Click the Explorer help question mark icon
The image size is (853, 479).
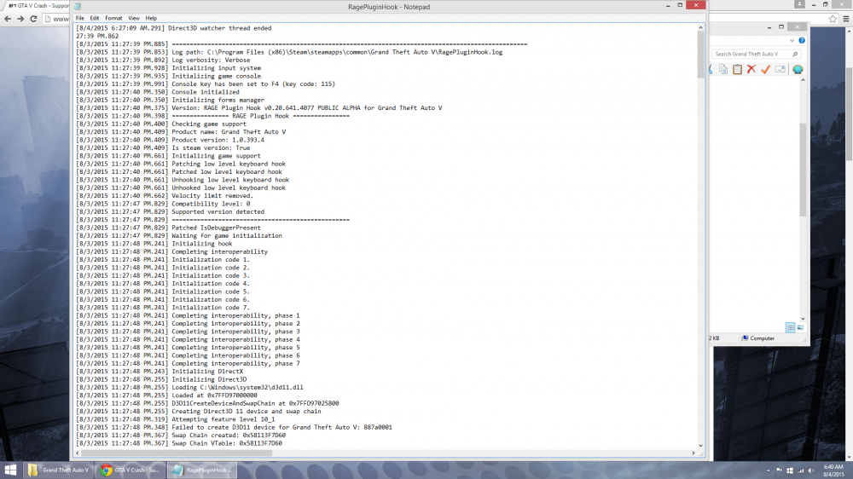point(801,40)
